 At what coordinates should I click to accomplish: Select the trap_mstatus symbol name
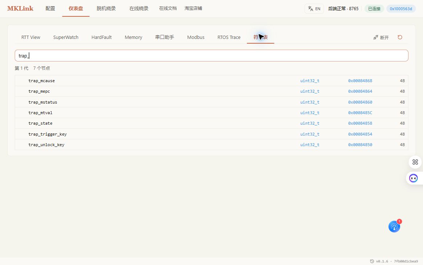coord(42,102)
